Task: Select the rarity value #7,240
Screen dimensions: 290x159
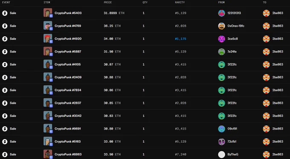Action: click(180, 154)
